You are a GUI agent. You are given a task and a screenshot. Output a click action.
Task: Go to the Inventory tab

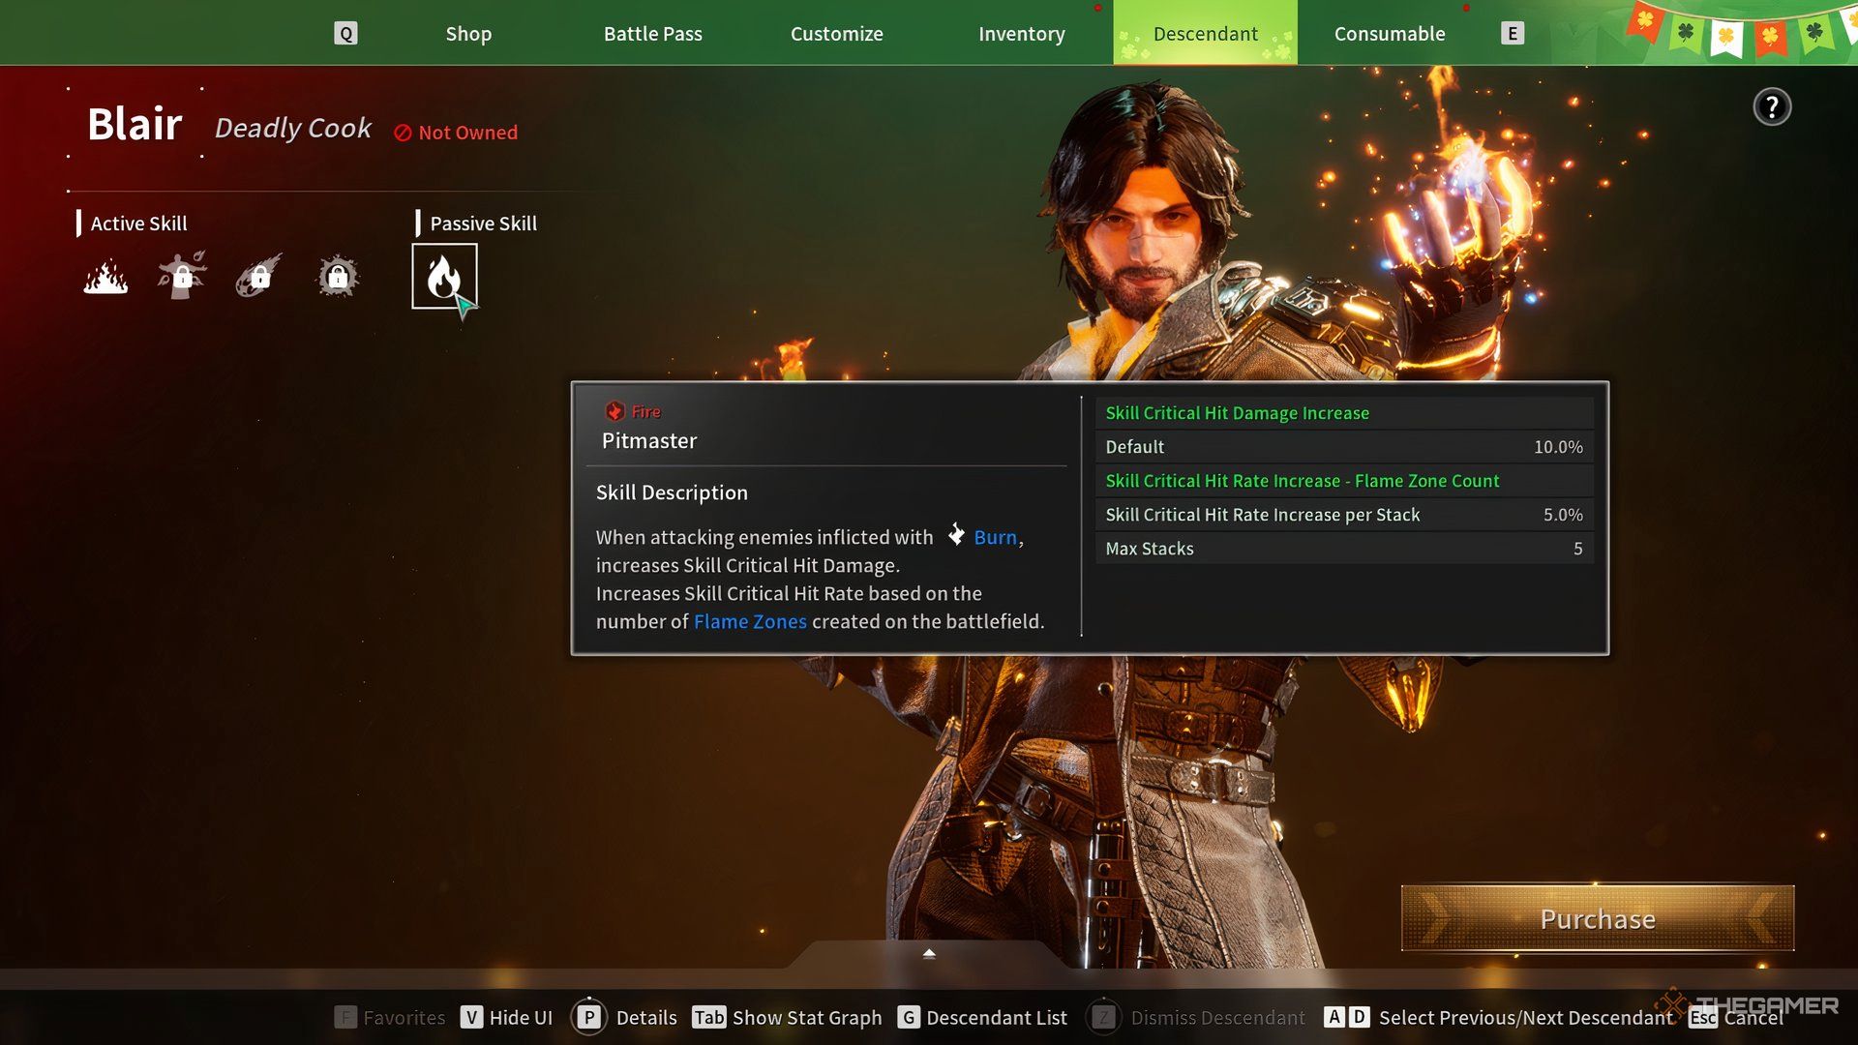click(x=1021, y=34)
